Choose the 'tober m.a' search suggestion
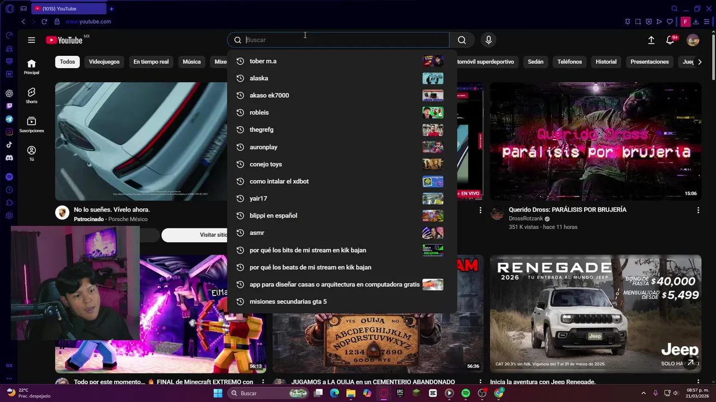Viewport: 716px width, 402px height. (342, 61)
